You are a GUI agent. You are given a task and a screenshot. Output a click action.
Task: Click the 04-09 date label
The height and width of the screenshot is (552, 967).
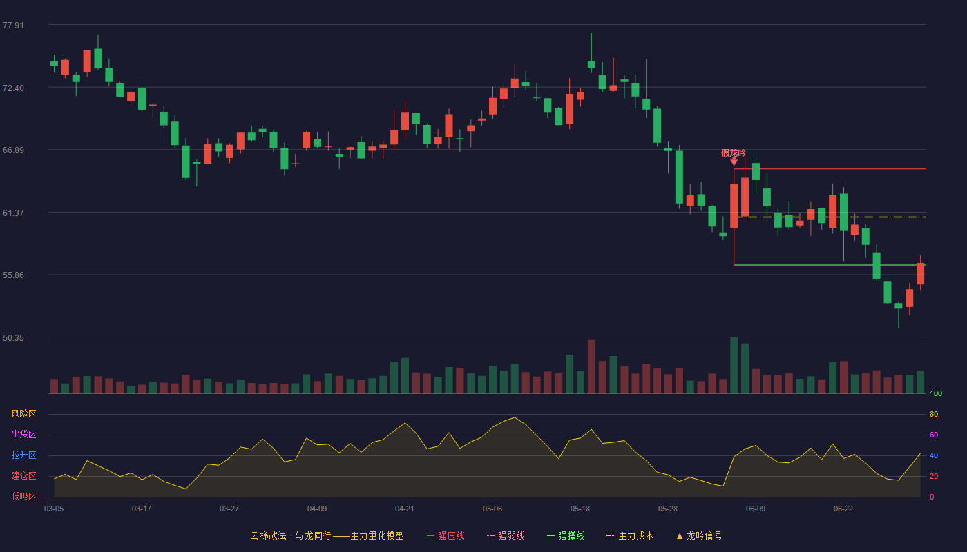click(x=317, y=509)
